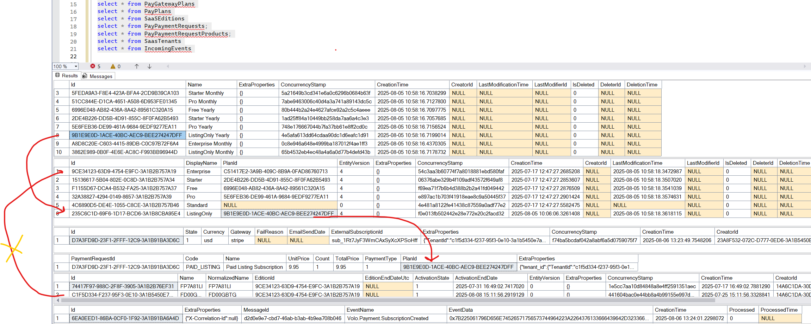This screenshot has width=811, height=324.
Task: Select the Free Yearly name cell
Action: [211, 110]
